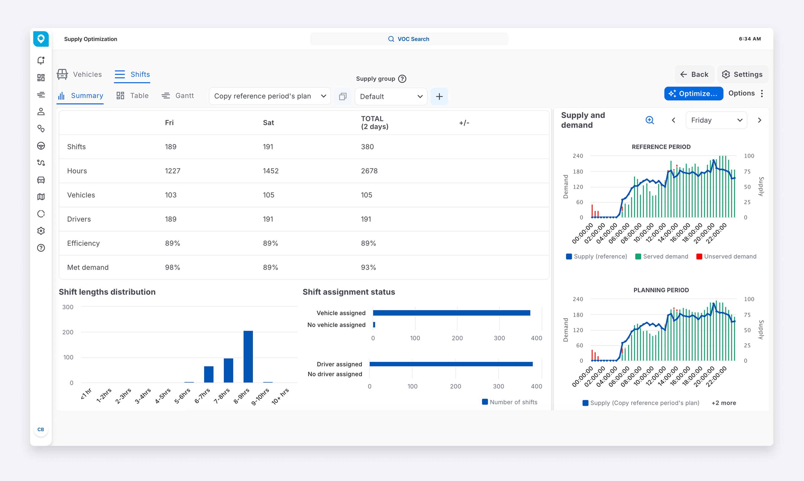This screenshot has width=804, height=481.
Task: Open the dashboard grid icon in sidebar
Action: tap(41, 78)
